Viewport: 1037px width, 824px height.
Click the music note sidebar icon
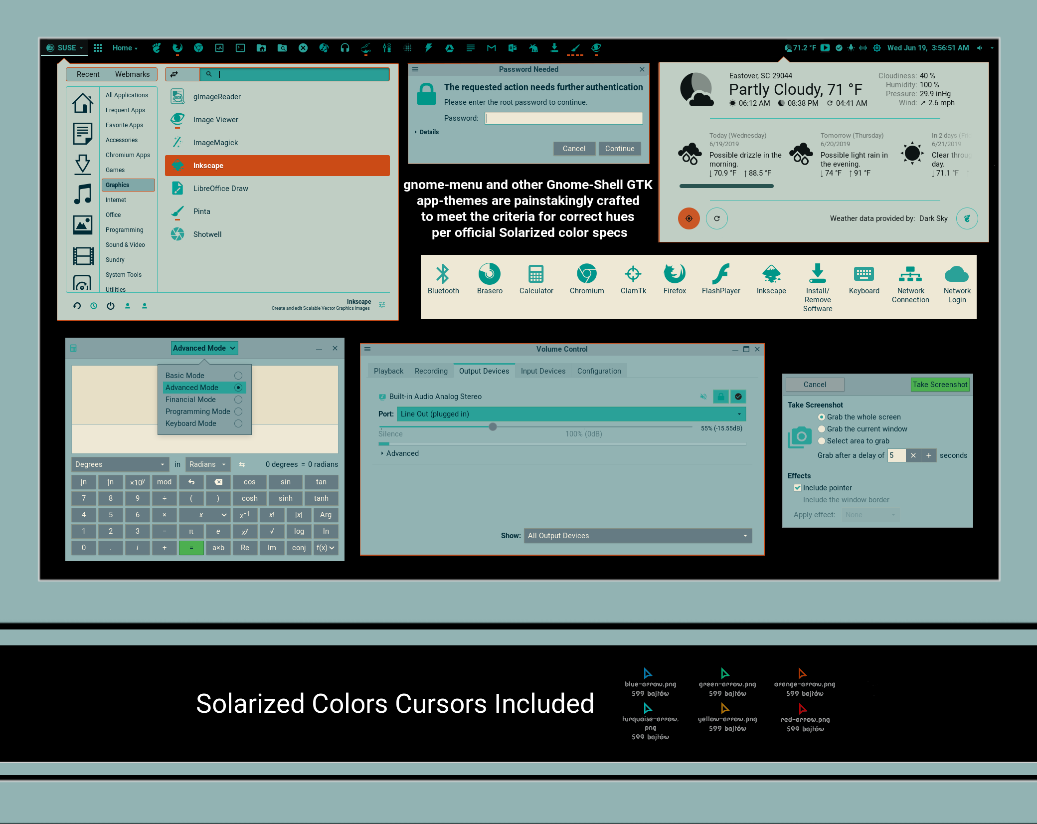[x=83, y=194]
